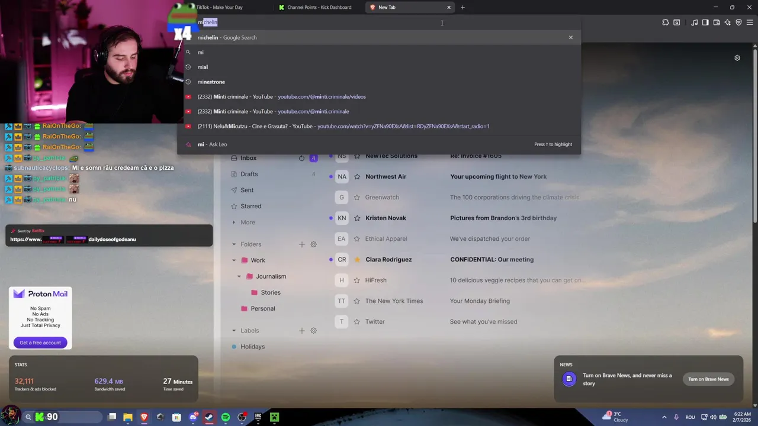Click the Brave VPN shield icon
Screen dimensions: 758x426
tap(738, 22)
